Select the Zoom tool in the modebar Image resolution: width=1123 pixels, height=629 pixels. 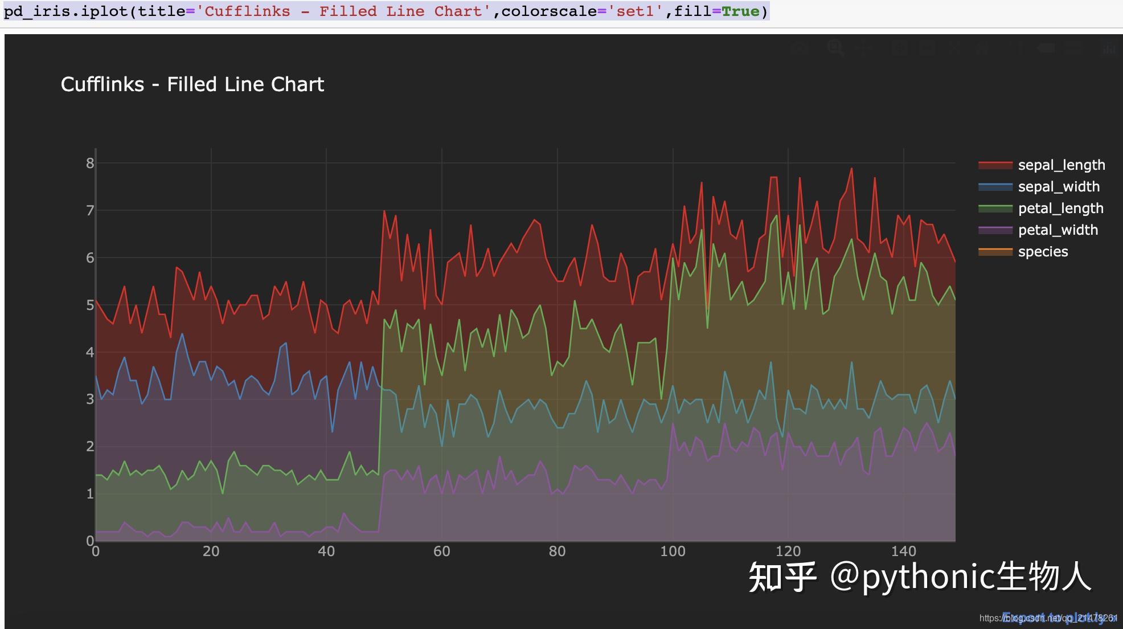tap(836, 48)
